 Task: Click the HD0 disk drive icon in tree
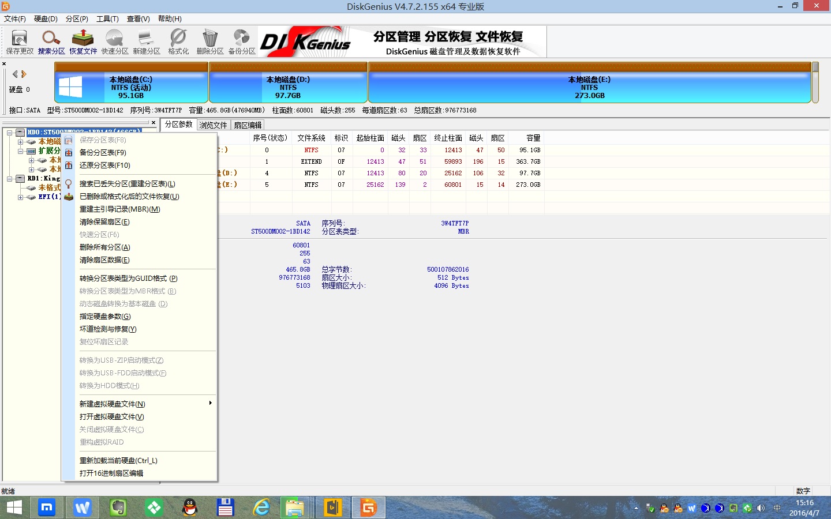20,132
